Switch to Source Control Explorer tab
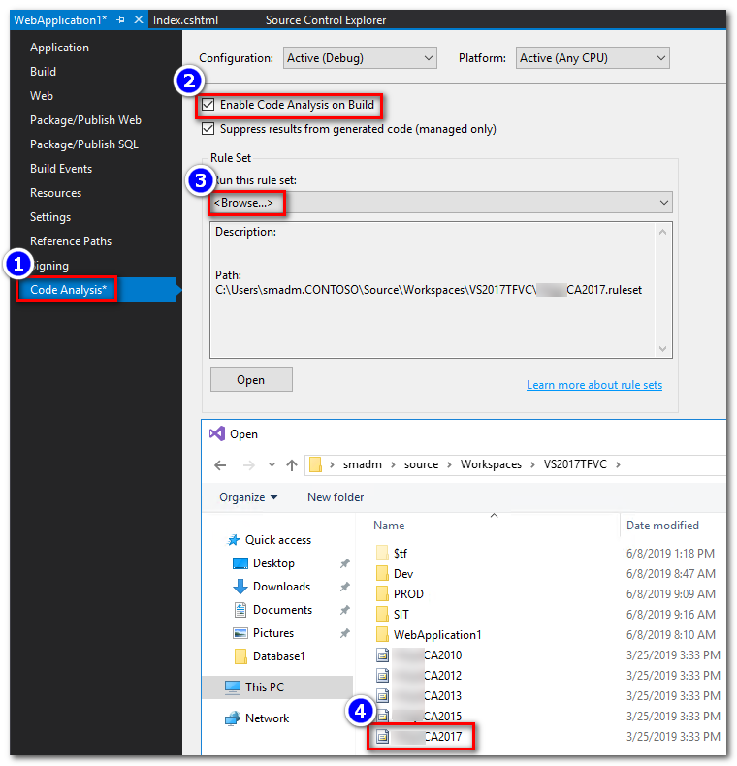 (x=326, y=20)
